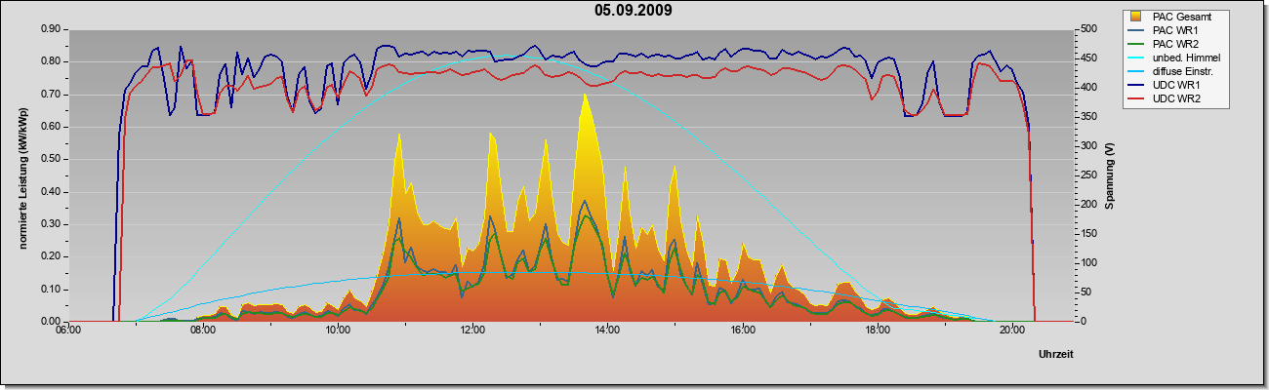The height and width of the screenshot is (390, 1269).
Task: Click the PAC Gesamt legend color swatch
Action: [1136, 17]
